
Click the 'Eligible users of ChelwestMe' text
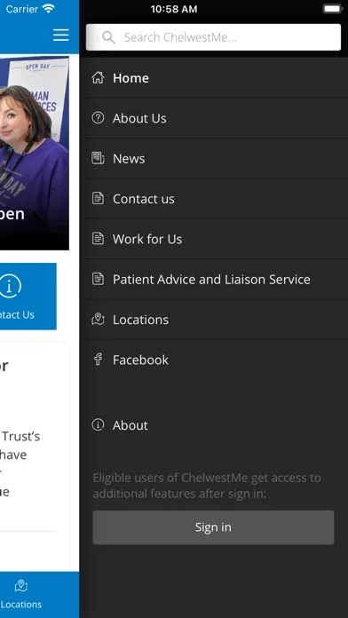[207, 486]
